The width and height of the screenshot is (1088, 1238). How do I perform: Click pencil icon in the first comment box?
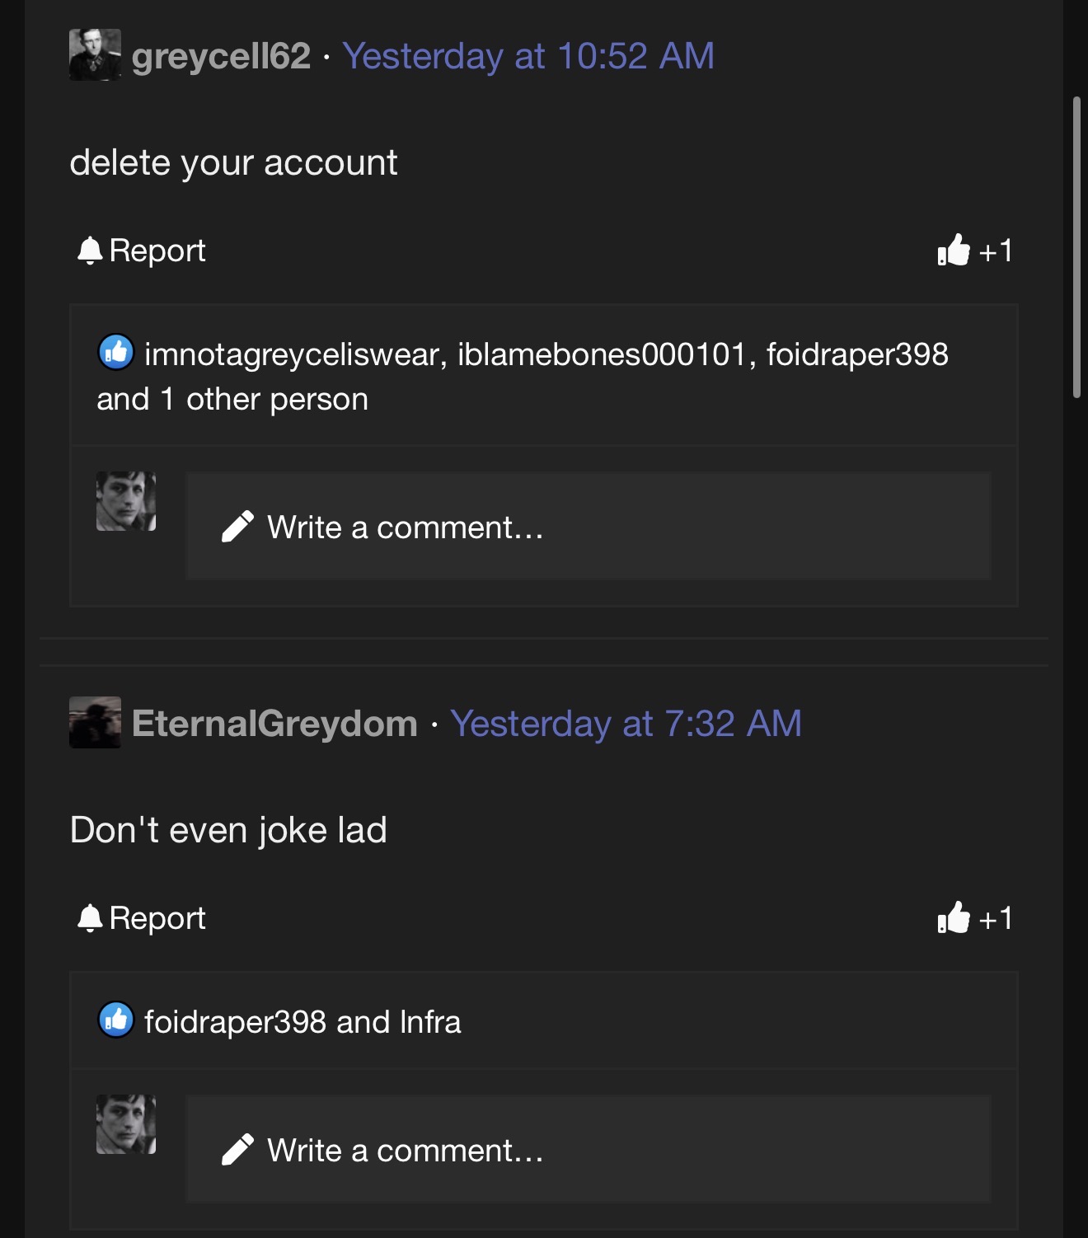coord(237,527)
